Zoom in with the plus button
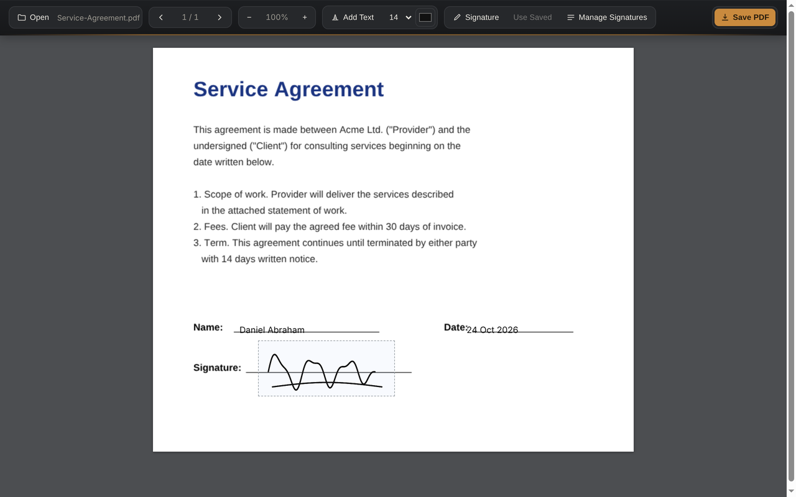This screenshot has height=497, width=796. (305, 17)
